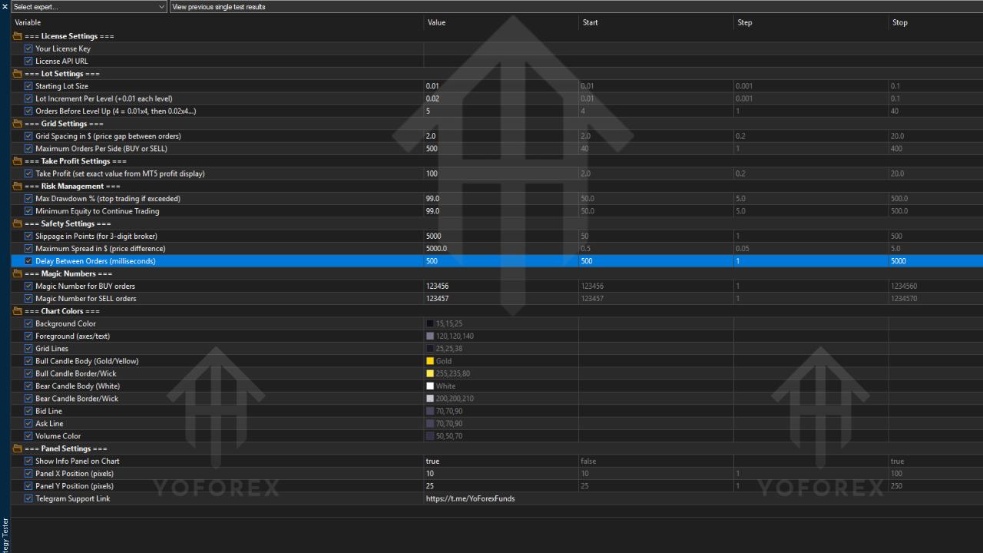Image resolution: width=983 pixels, height=553 pixels.
Task: Click the Grid Settings folder icon
Action: tap(18, 124)
